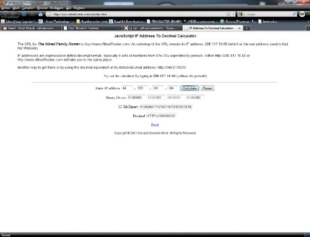This screenshot has width=310, height=237.
Task: Click the Firefox logo in the title bar
Action: pyautogui.click(x=2, y=2)
